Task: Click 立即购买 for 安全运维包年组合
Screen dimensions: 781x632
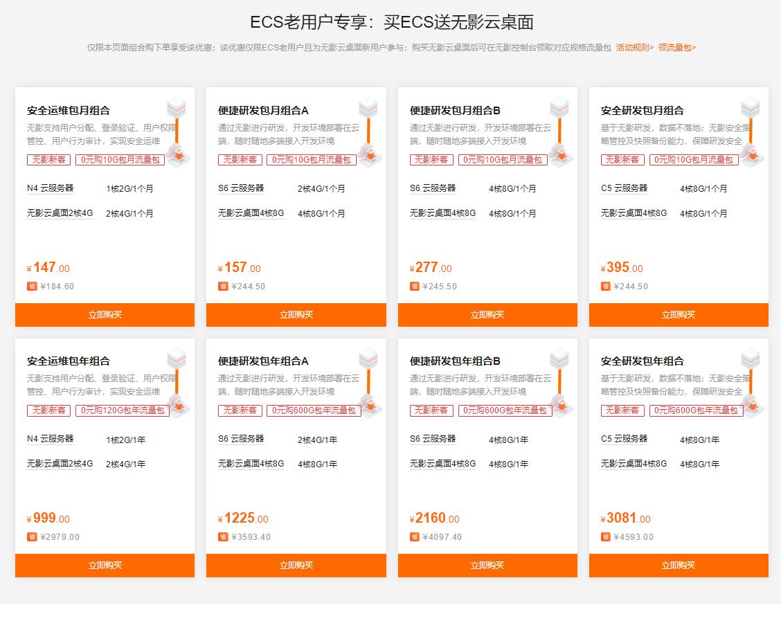Action: coord(105,566)
